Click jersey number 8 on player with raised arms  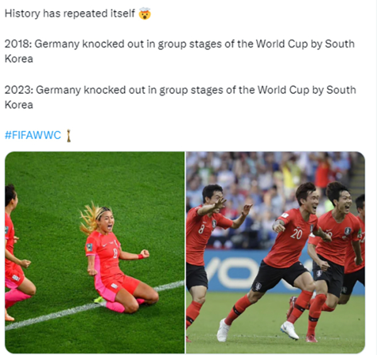202,229
